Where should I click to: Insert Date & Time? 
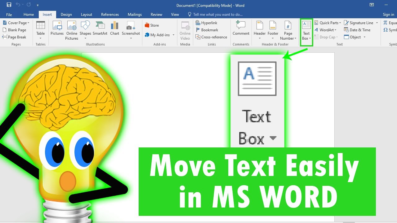coord(357,30)
